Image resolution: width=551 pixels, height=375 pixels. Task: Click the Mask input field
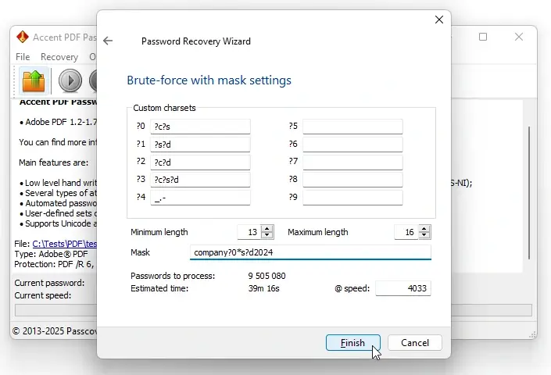pyautogui.click(x=310, y=252)
